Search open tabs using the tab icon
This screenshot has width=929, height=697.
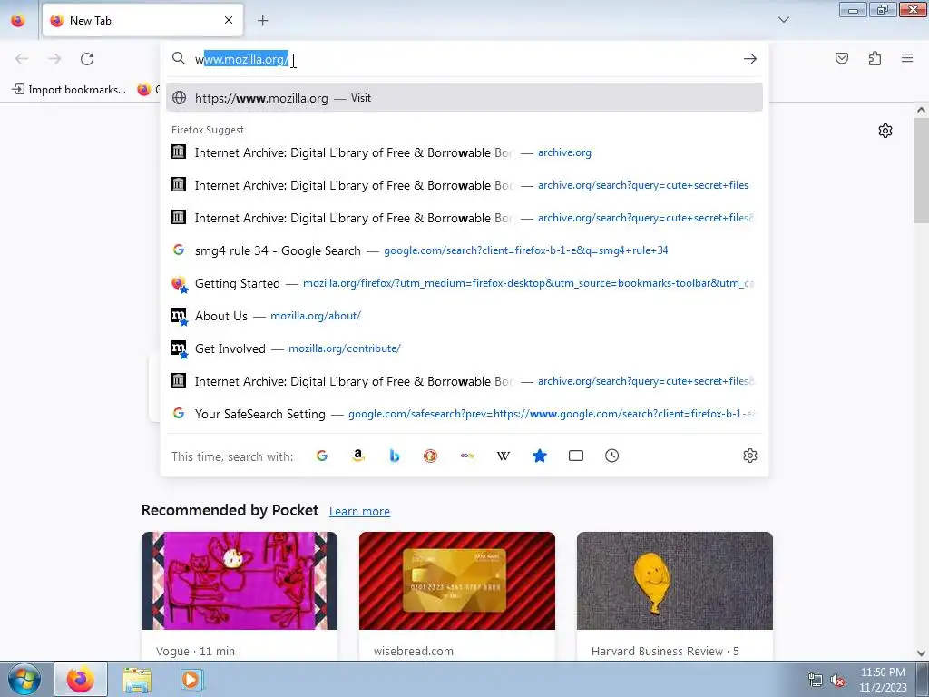576,456
